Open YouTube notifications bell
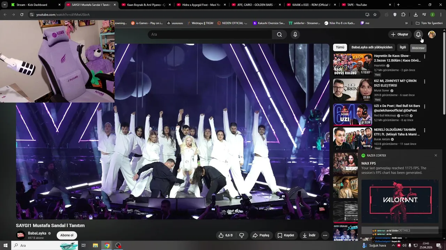This screenshot has height=250, width=446. tap(418, 34)
